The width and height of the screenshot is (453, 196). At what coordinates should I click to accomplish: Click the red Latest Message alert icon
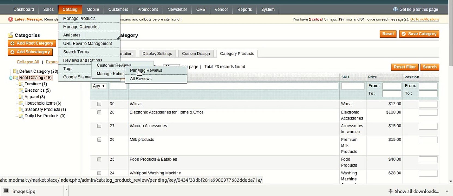[11, 19]
